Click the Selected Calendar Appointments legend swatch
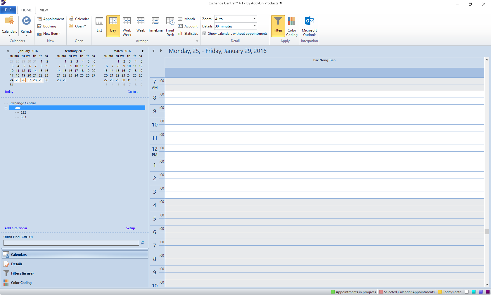 381,292
